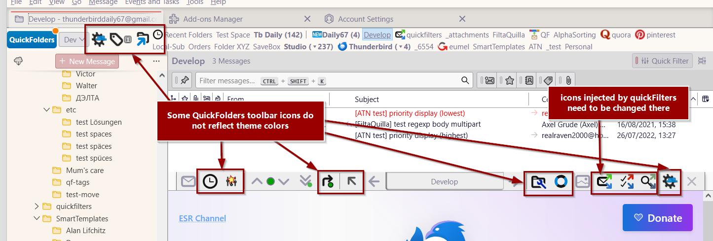713x241 pixels.
Task: Switch to the Add-ons Manager tab
Action: [x=213, y=19]
